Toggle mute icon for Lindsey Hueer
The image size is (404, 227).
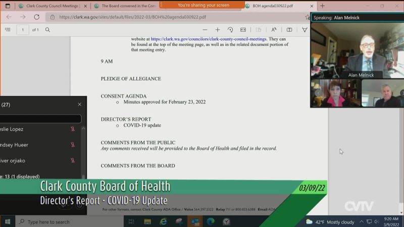[x=73, y=145]
